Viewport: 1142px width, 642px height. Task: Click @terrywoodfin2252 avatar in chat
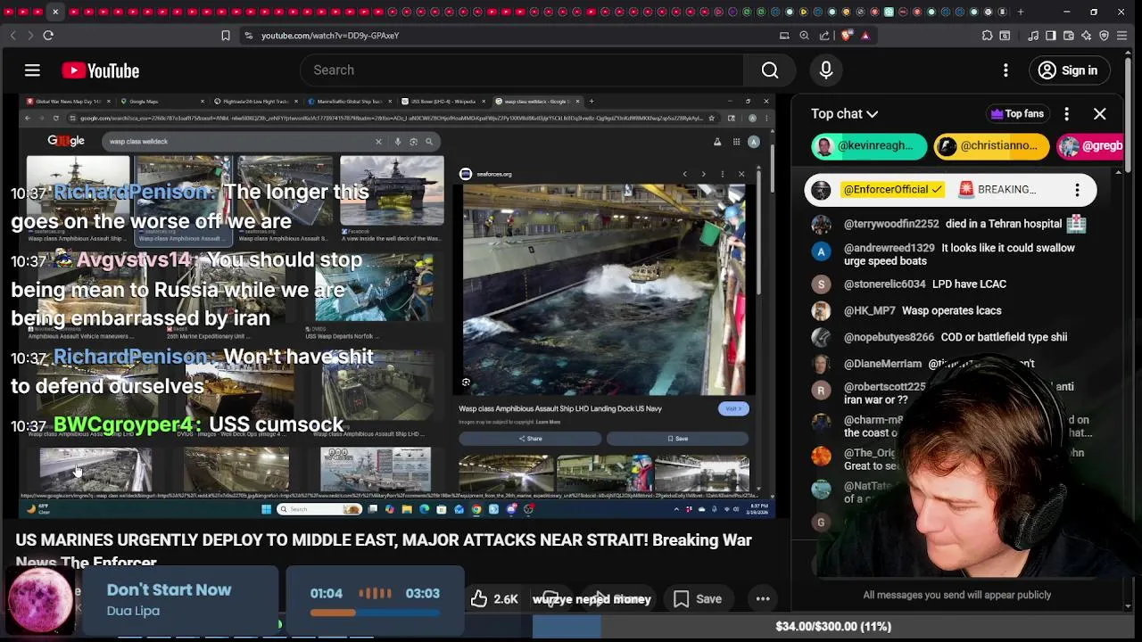[x=821, y=225]
